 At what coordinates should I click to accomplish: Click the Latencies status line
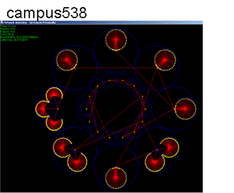[x=14, y=40]
